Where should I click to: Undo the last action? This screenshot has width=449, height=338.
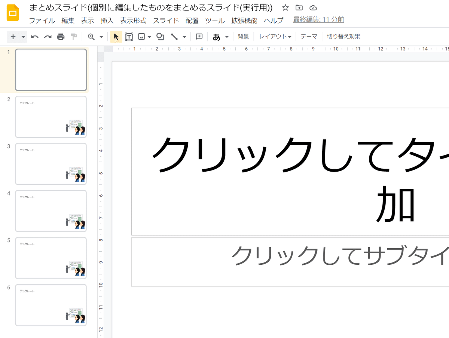click(x=35, y=37)
